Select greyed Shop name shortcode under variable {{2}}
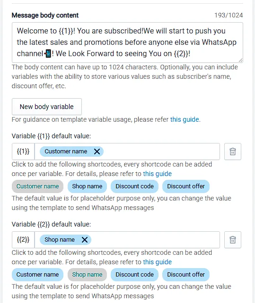The height and width of the screenshot is (303, 255). (87, 275)
